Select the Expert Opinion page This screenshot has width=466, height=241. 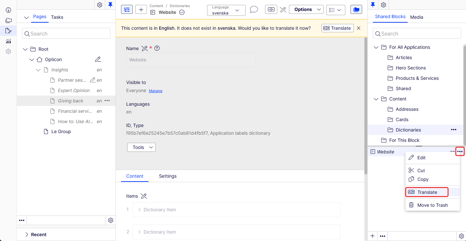click(x=74, y=90)
